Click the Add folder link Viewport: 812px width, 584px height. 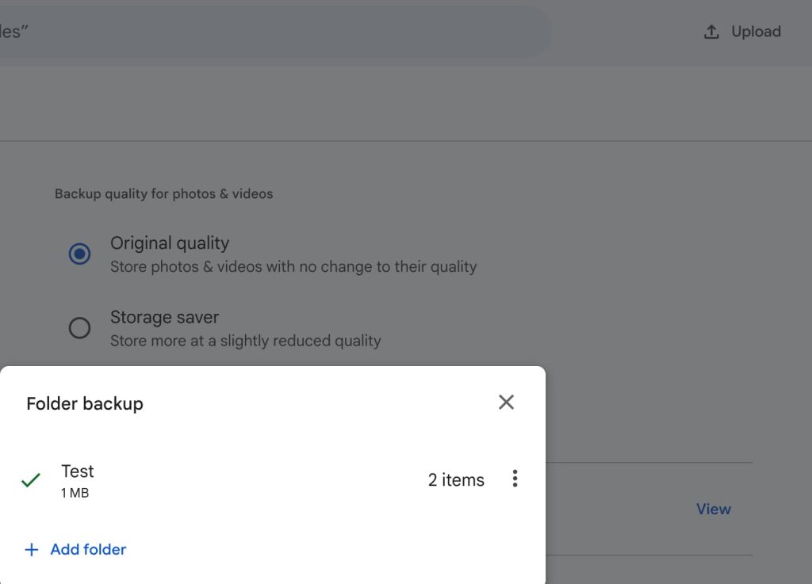(88, 549)
